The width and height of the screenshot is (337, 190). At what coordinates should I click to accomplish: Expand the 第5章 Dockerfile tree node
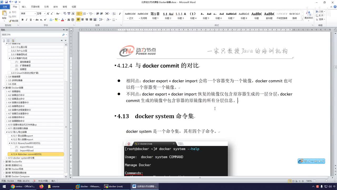click(x=4, y=161)
